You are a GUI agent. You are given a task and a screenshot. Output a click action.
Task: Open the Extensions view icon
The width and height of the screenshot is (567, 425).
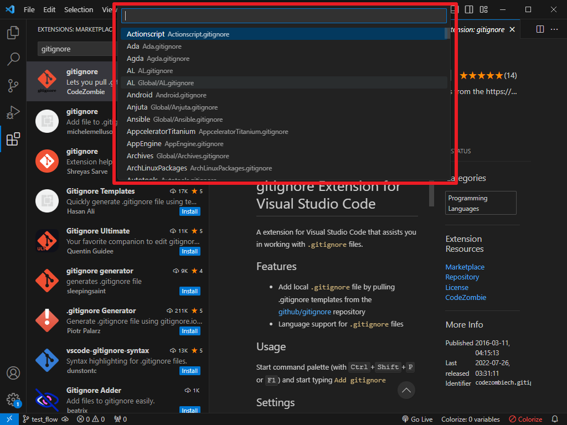[x=13, y=139]
